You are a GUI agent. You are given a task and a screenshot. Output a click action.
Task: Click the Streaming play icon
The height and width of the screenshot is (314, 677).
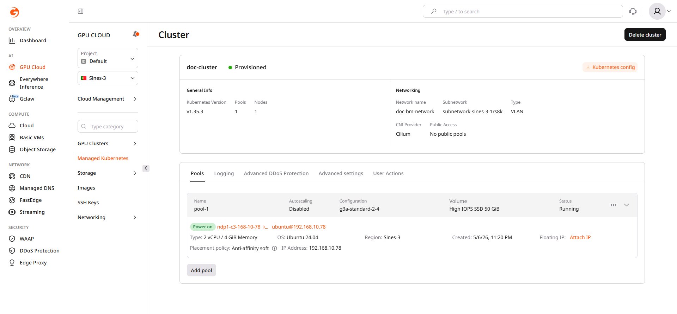pos(12,212)
